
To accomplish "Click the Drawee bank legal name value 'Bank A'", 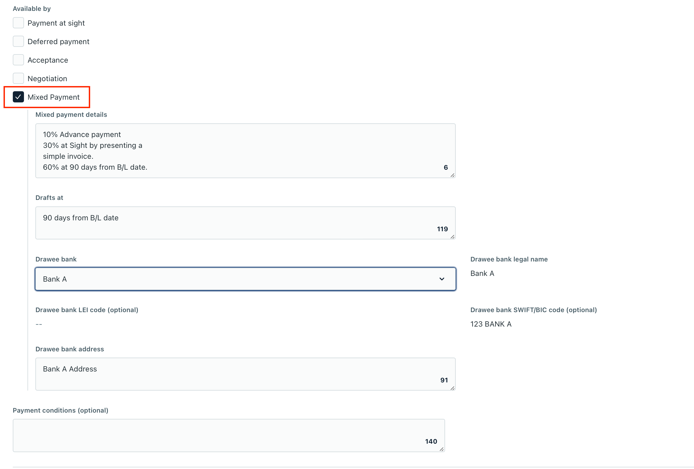I will [x=482, y=273].
